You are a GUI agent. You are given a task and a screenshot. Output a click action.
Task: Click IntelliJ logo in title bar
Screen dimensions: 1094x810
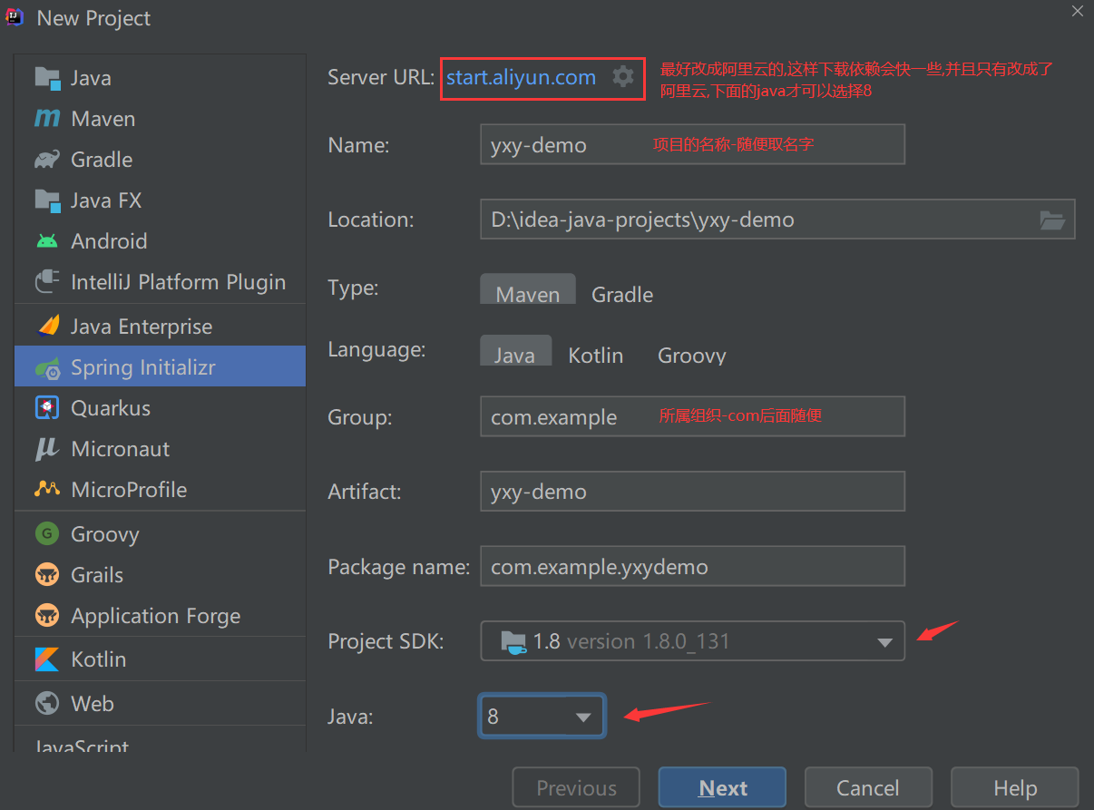tap(15, 16)
